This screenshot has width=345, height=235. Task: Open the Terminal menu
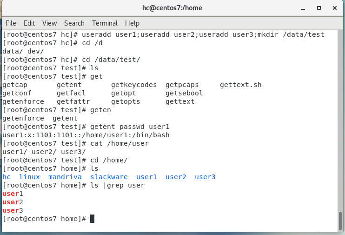click(105, 23)
